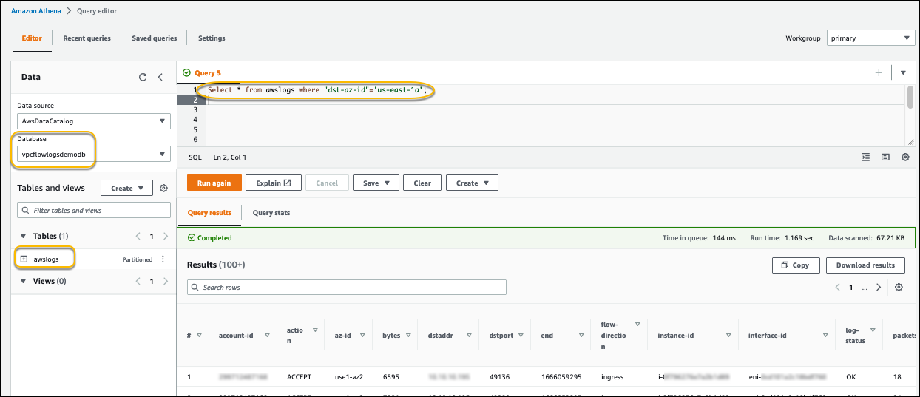
Task: Expand the Views (0) section
Action: 21,282
